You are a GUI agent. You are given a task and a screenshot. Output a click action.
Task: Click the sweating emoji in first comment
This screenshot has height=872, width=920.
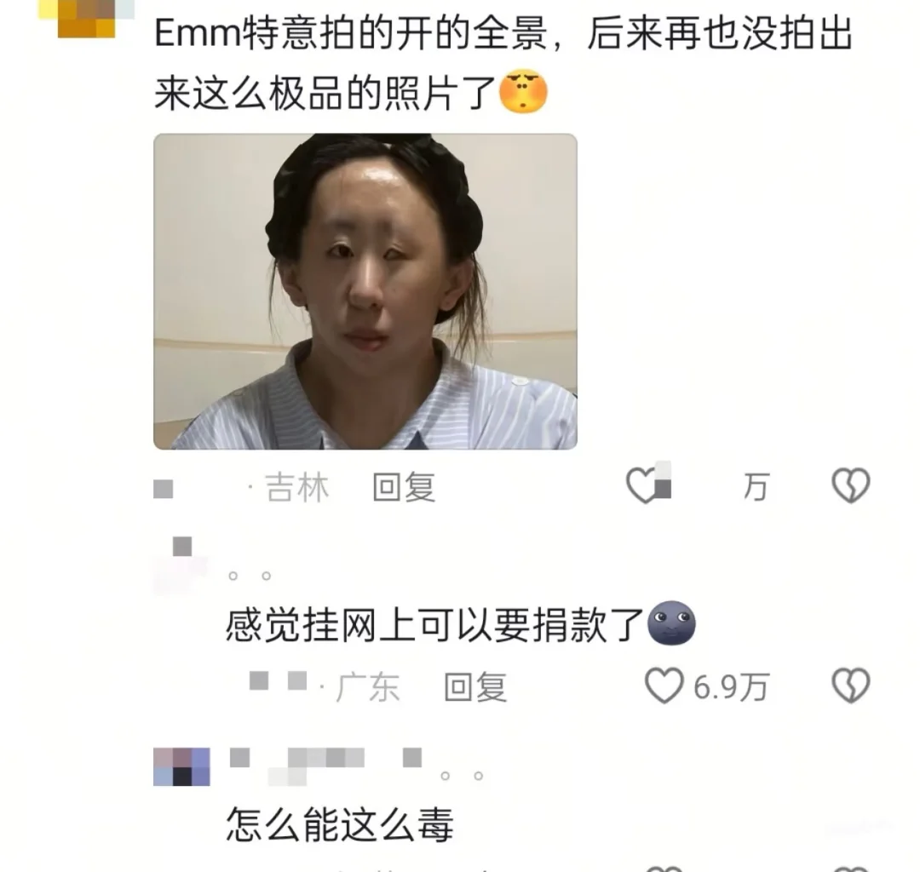coord(523,92)
